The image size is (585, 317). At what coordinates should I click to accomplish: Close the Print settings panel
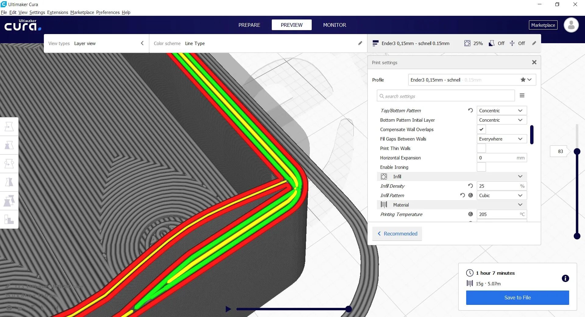point(534,62)
